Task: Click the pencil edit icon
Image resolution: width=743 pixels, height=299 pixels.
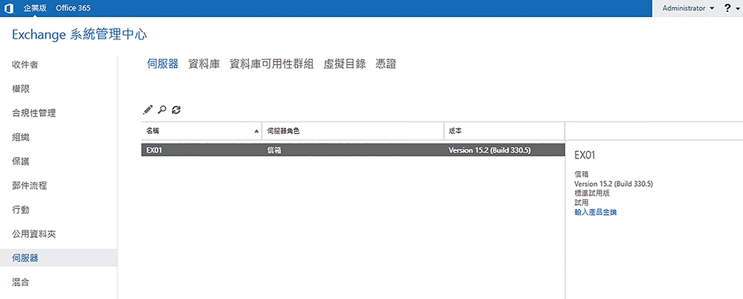Action: point(148,109)
